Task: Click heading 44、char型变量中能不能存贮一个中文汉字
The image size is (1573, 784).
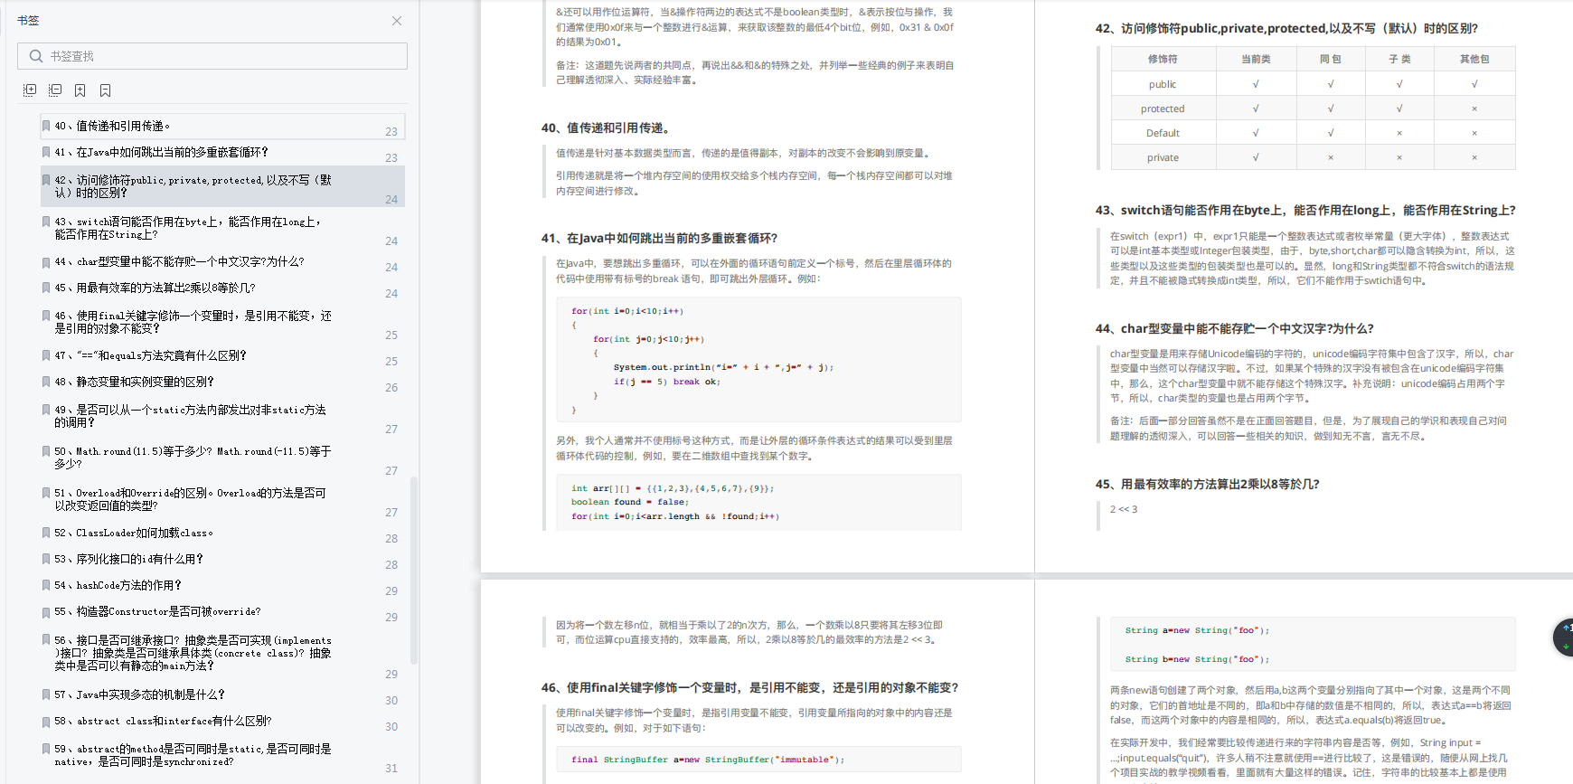Action: (1234, 328)
